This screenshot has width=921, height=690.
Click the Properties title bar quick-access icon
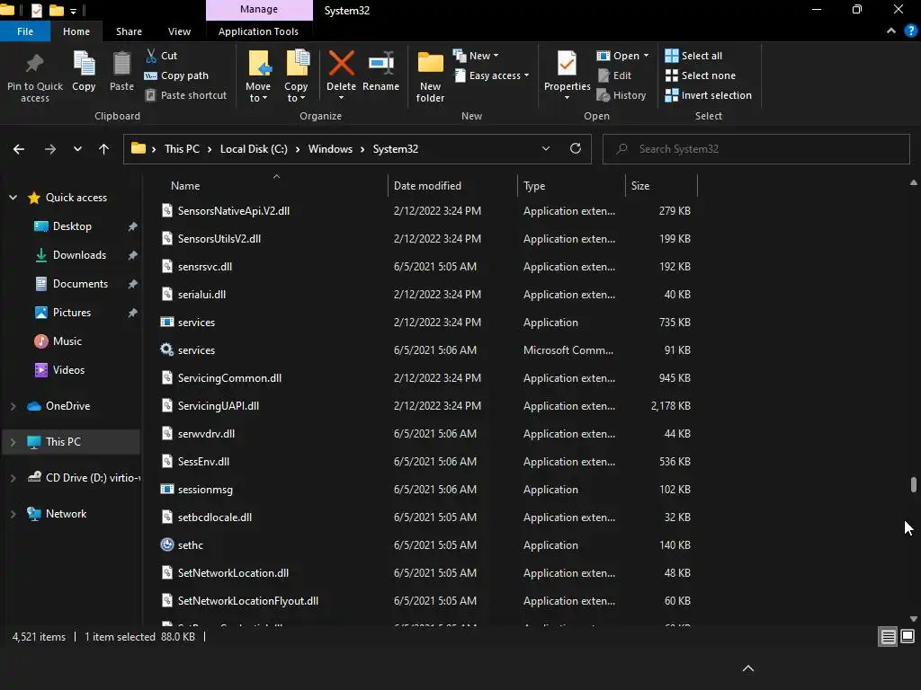tap(36, 10)
